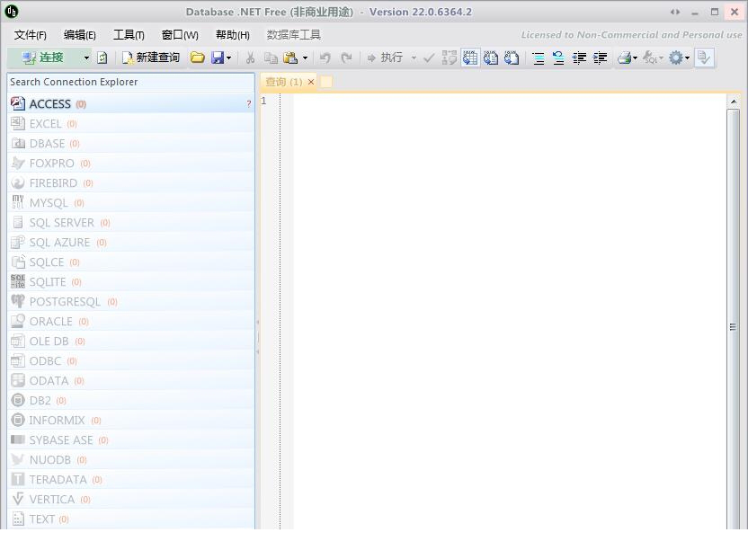Click the DBASE row icon
This screenshot has width=748, height=550.
point(18,143)
